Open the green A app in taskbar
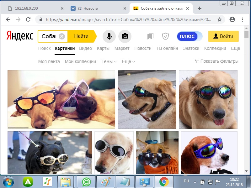The height and width of the screenshot is (188, 251). pyautogui.click(x=28, y=182)
